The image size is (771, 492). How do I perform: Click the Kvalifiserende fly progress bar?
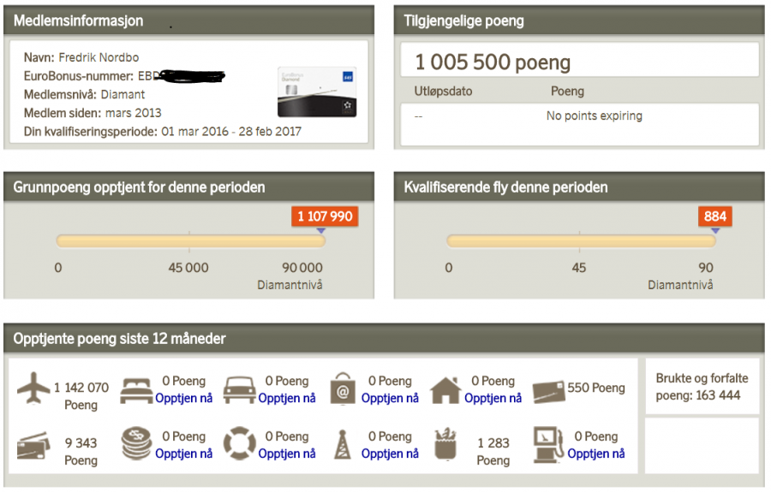click(579, 241)
